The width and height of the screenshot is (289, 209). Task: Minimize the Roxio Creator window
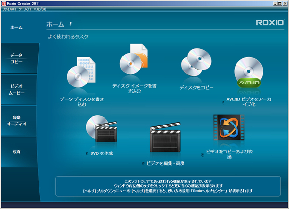pos(275,3)
